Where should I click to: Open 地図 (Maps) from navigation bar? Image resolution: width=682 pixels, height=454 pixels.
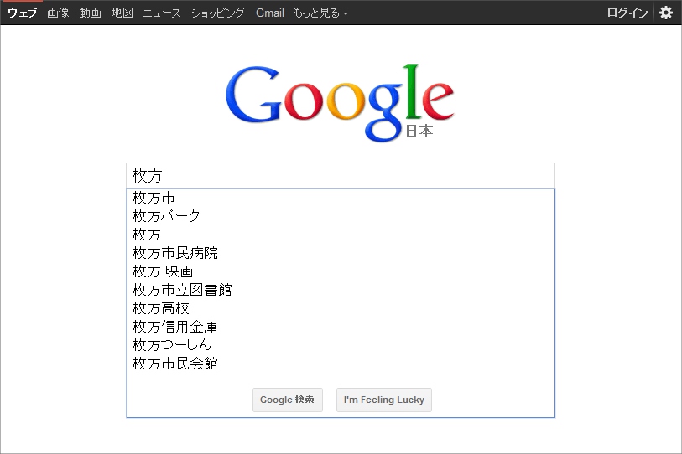[122, 13]
